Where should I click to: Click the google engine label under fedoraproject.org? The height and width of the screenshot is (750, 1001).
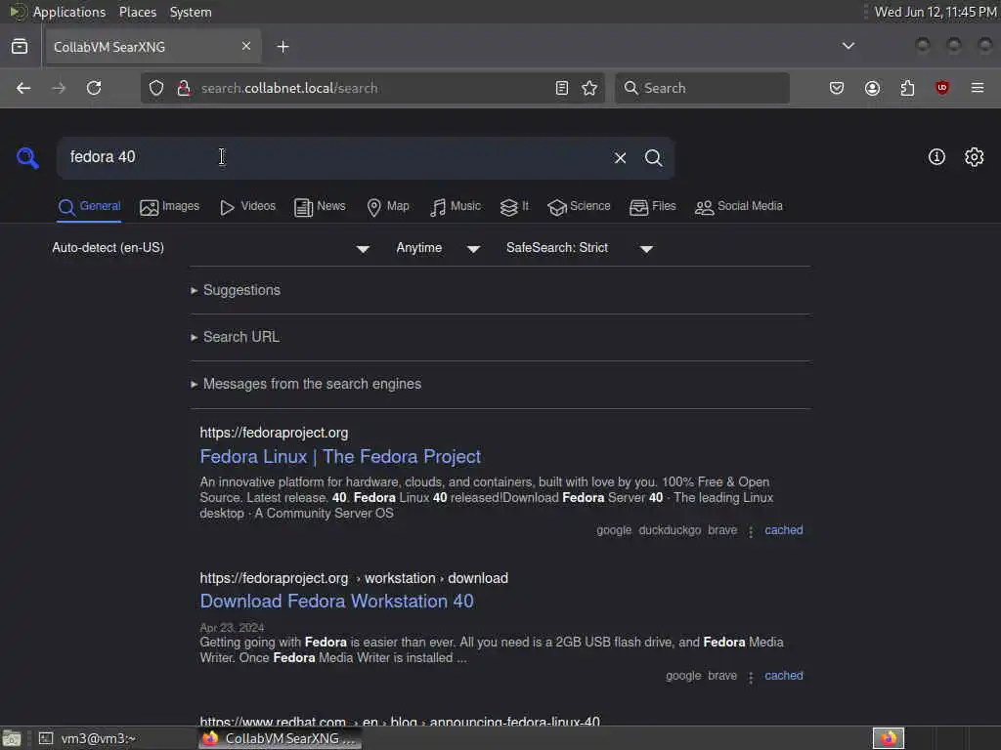(614, 530)
